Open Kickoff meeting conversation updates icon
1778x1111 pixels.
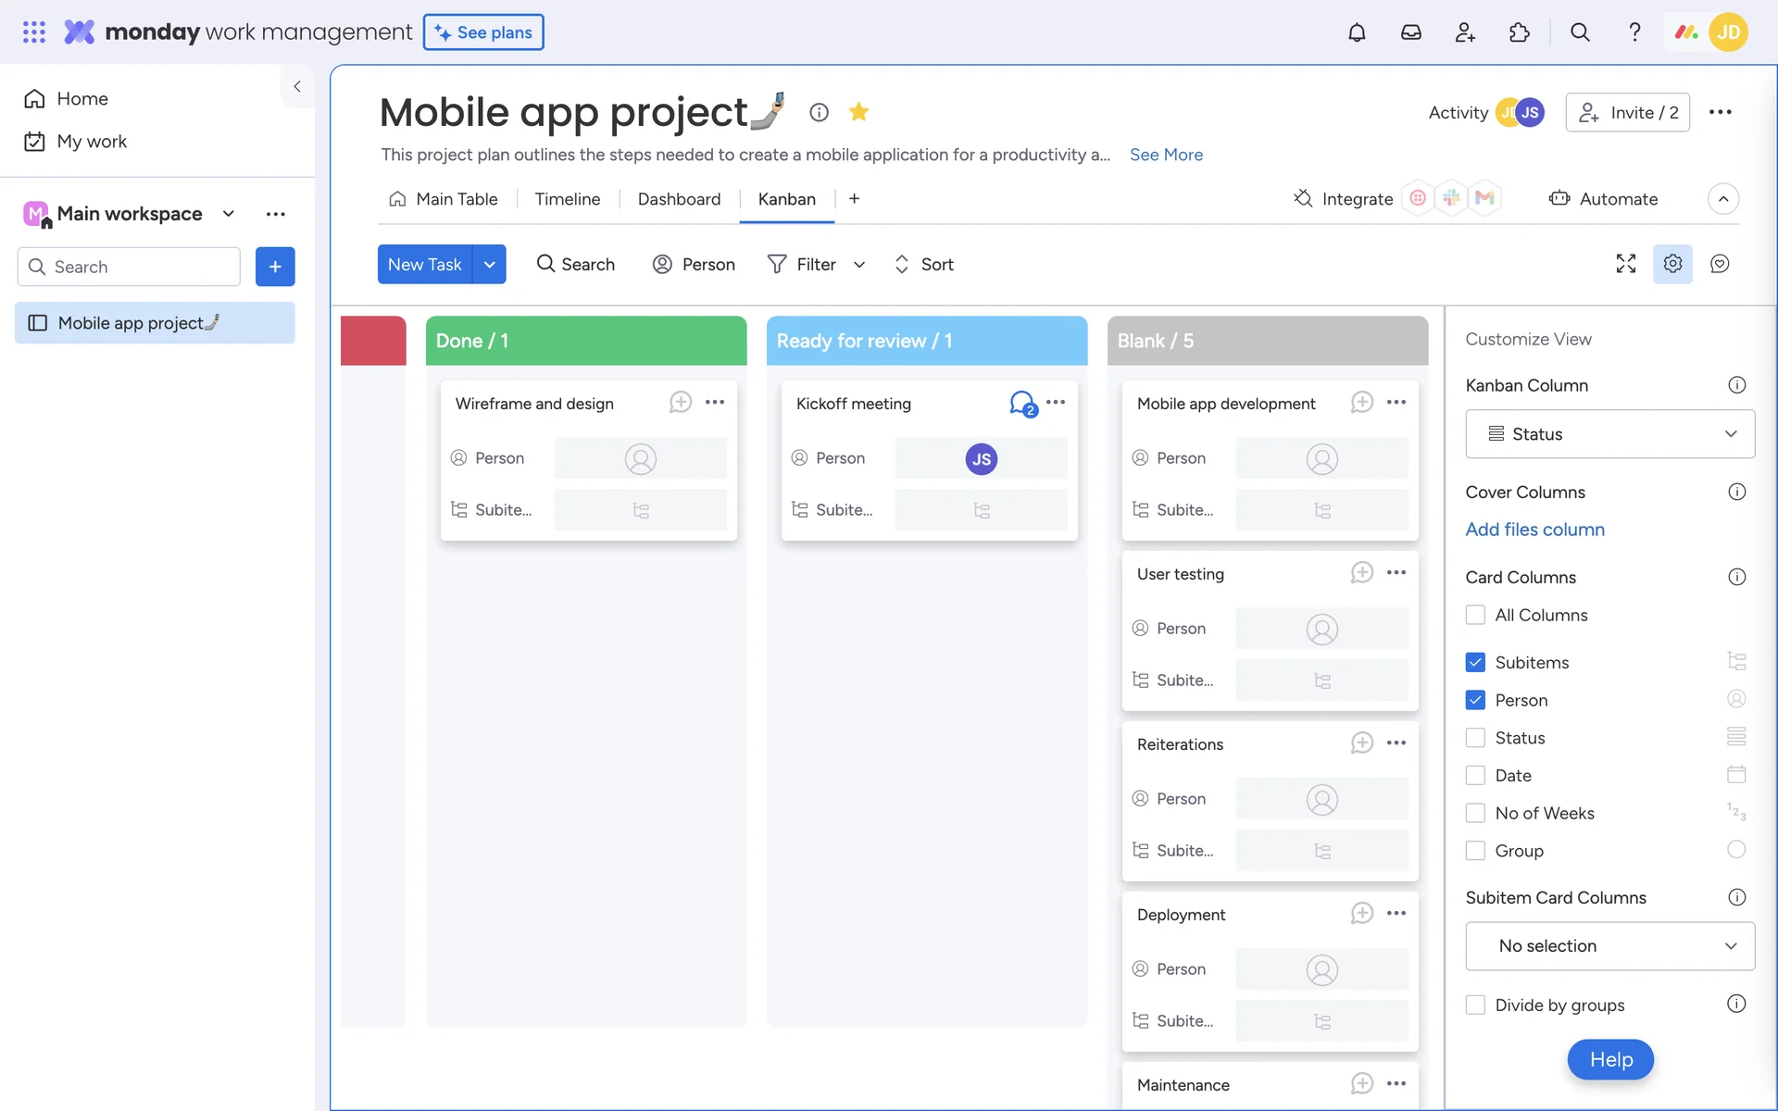coord(1022,404)
